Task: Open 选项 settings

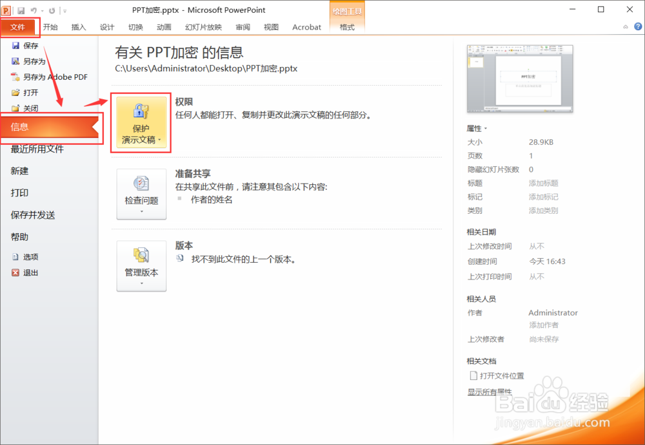Action: click(26, 257)
